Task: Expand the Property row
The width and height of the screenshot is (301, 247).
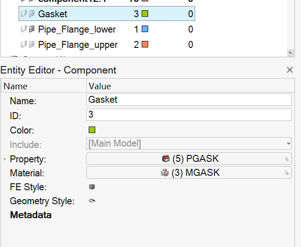Action: pos(5,159)
